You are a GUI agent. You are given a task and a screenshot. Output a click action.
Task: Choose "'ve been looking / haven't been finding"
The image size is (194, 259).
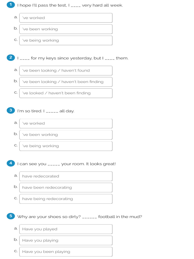click(66, 82)
